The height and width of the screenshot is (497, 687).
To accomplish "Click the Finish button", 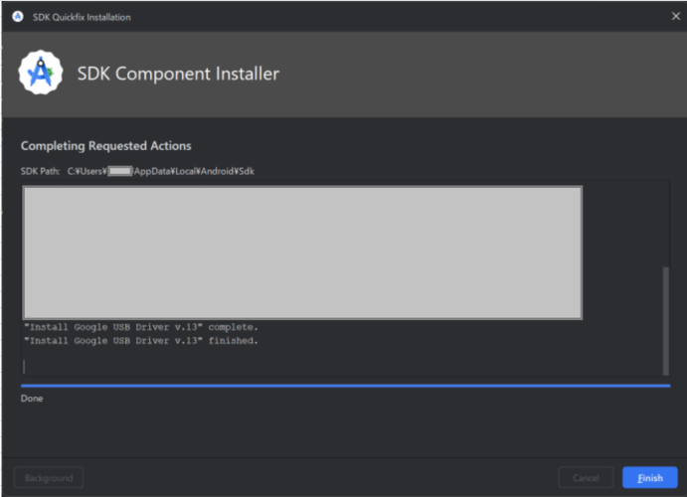I will (650, 477).
